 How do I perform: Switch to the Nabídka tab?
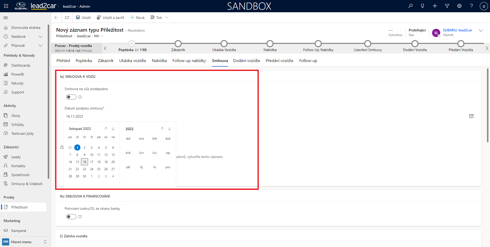click(x=159, y=61)
